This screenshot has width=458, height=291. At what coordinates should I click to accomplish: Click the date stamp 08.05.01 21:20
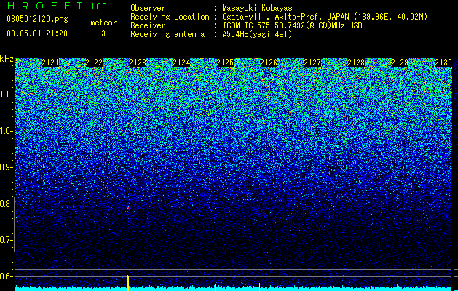tap(37, 33)
